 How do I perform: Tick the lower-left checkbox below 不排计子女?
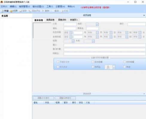coord(58,67)
